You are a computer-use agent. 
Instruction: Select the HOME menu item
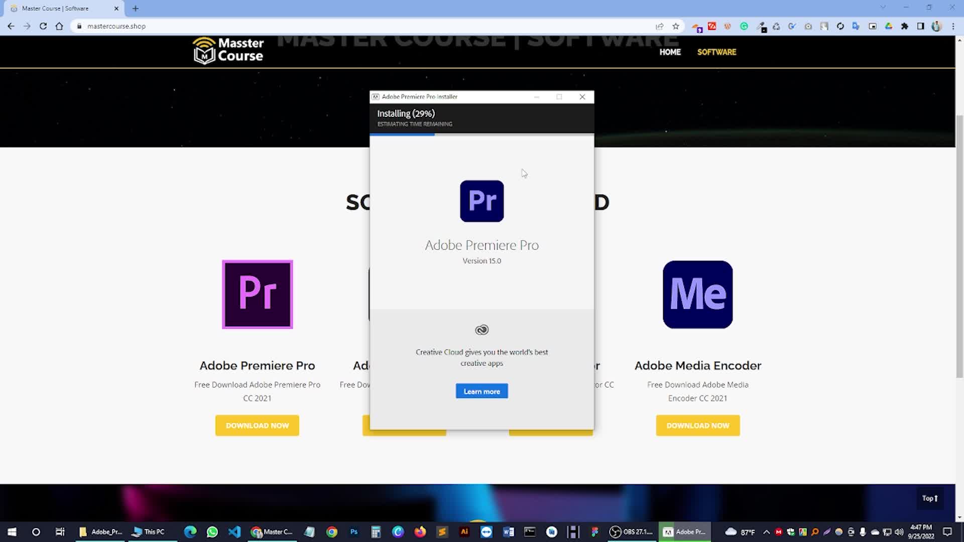tap(670, 52)
